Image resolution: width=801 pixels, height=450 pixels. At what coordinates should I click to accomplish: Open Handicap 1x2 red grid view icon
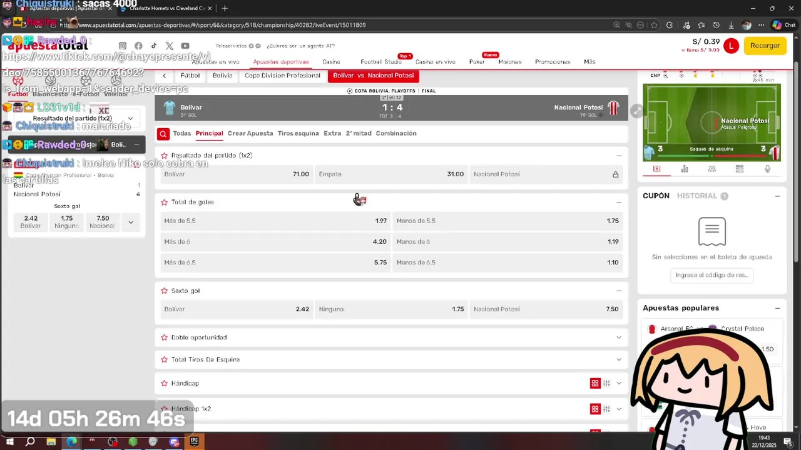pyautogui.click(x=595, y=409)
